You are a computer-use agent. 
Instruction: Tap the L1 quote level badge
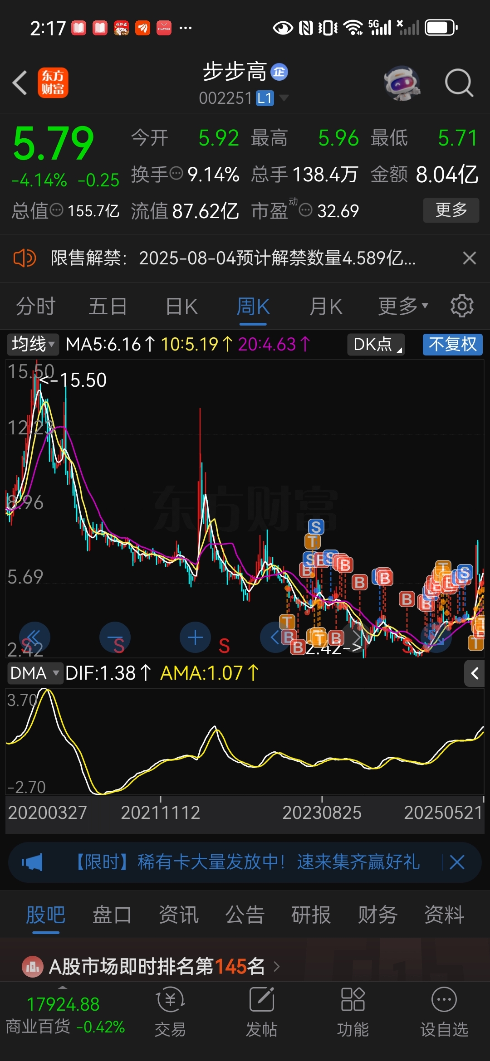265,98
